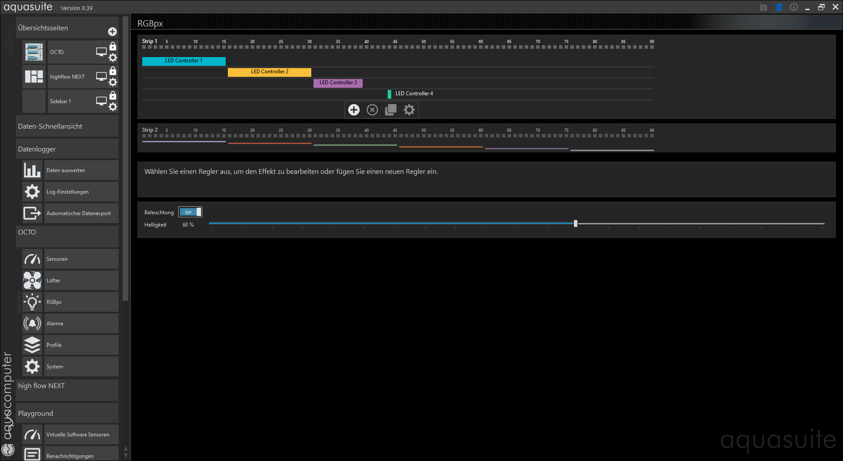The height and width of the screenshot is (461, 843).
Task: Click the "Strip 1" label
Action: pyautogui.click(x=150, y=41)
